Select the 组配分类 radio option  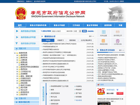(x=17, y=48)
